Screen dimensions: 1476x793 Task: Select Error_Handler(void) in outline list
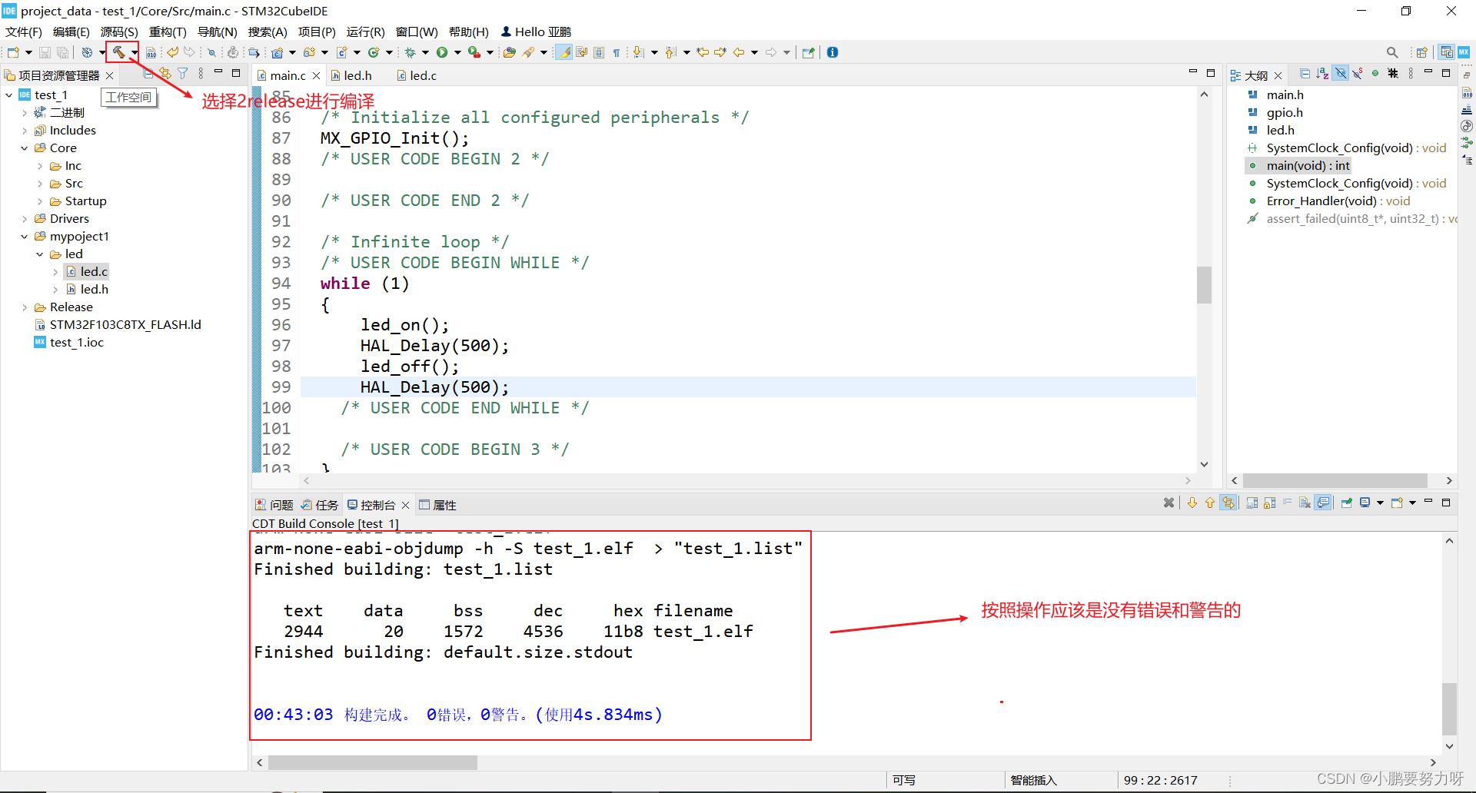pos(1330,201)
